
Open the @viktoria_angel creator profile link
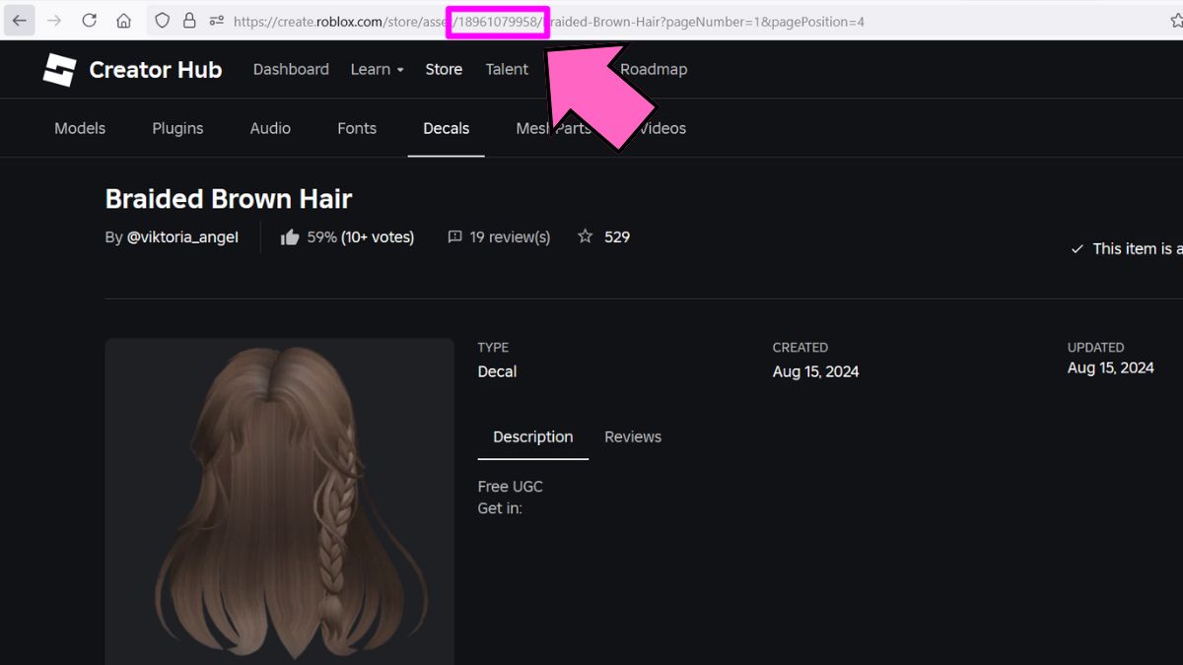pos(182,237)
